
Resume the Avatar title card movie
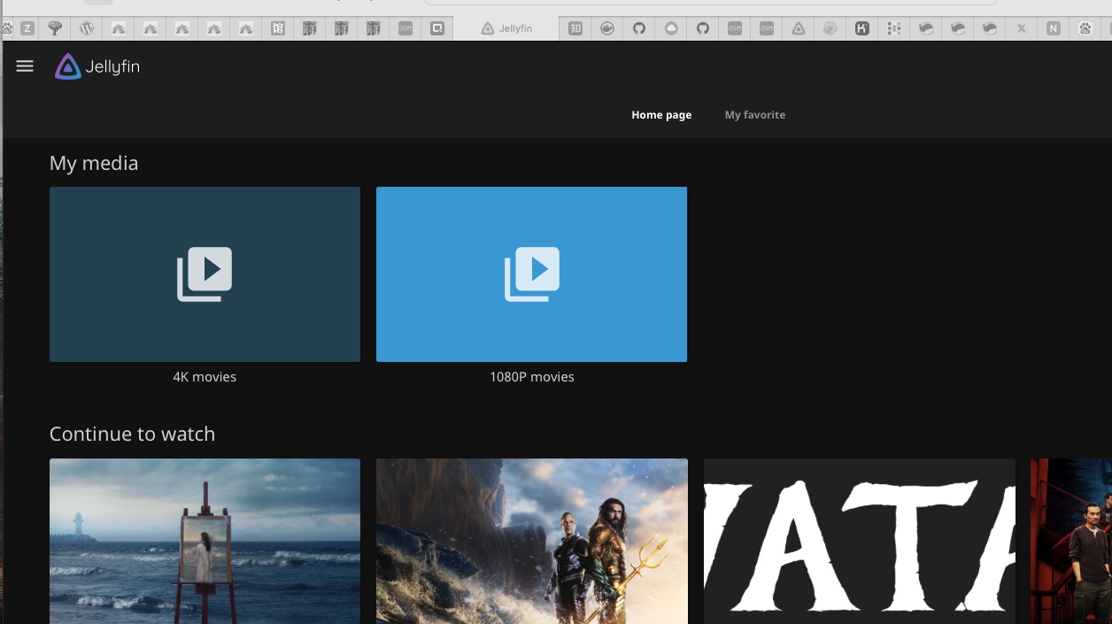click(859, 541)
